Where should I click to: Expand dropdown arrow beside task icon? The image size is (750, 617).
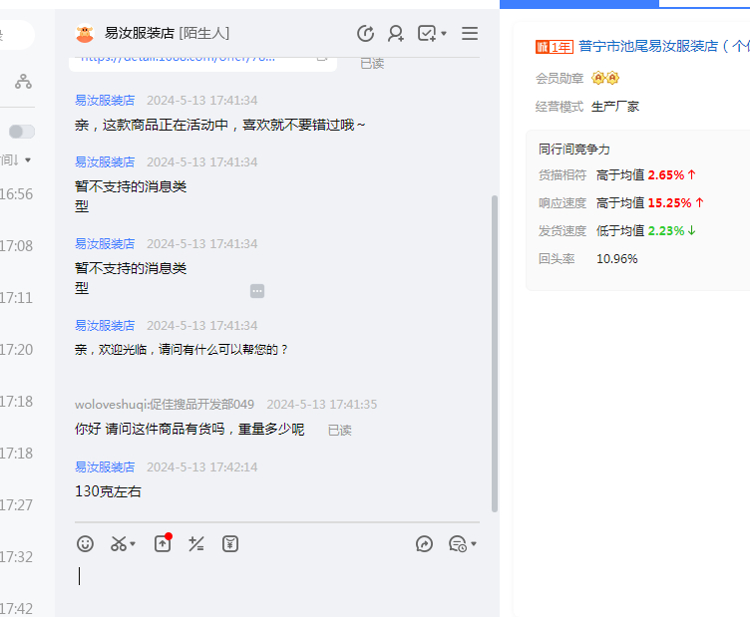[444, 34]
